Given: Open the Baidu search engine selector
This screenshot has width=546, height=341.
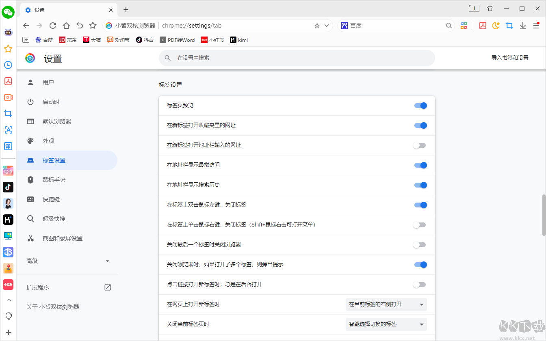Looking at the screenshot, I should pyautogui.click(x=344, y=26).
